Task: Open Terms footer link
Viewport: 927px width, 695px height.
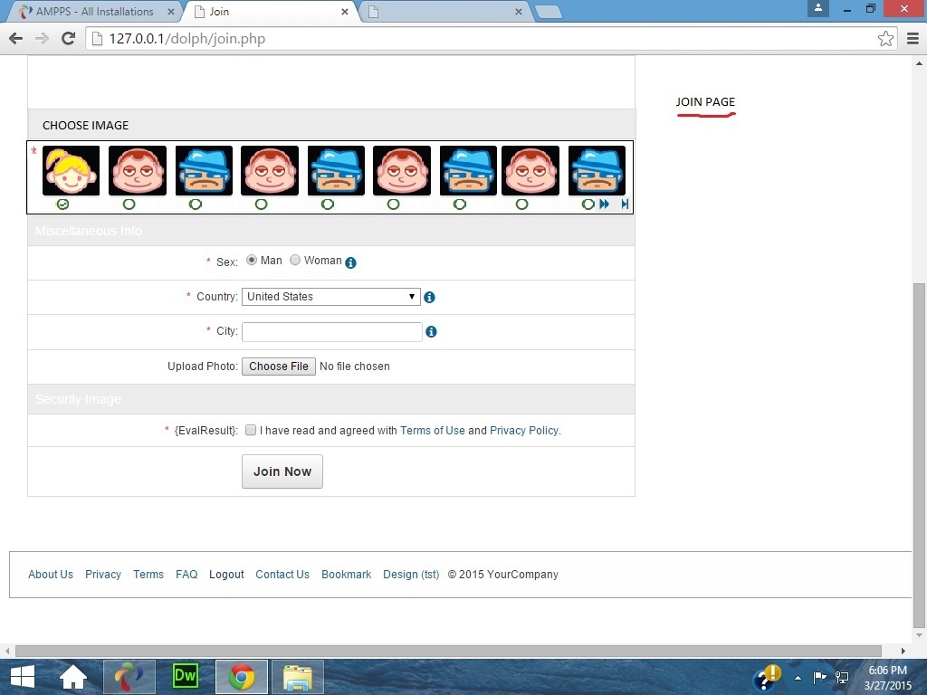Action: (x=148, y=575)
